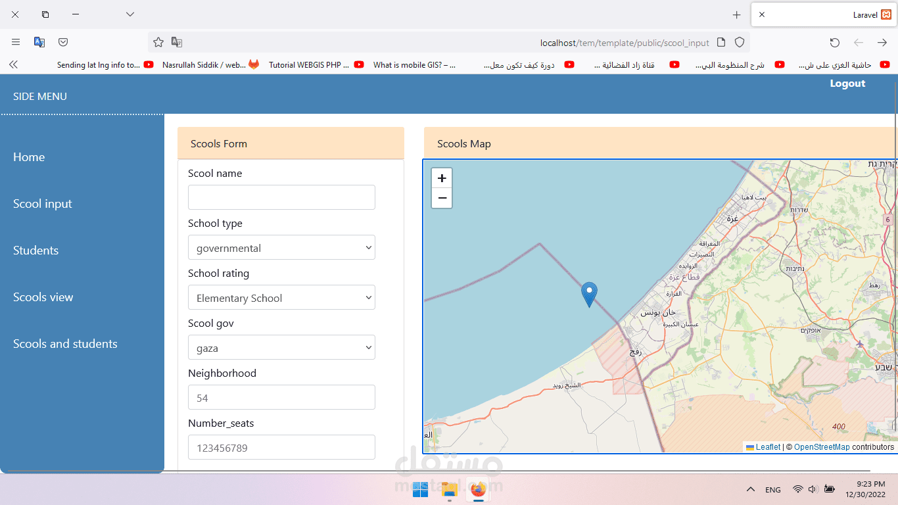Open Sending lat lng info bookmark
This screenshot has width=898, height=505.
coord(105,64)
